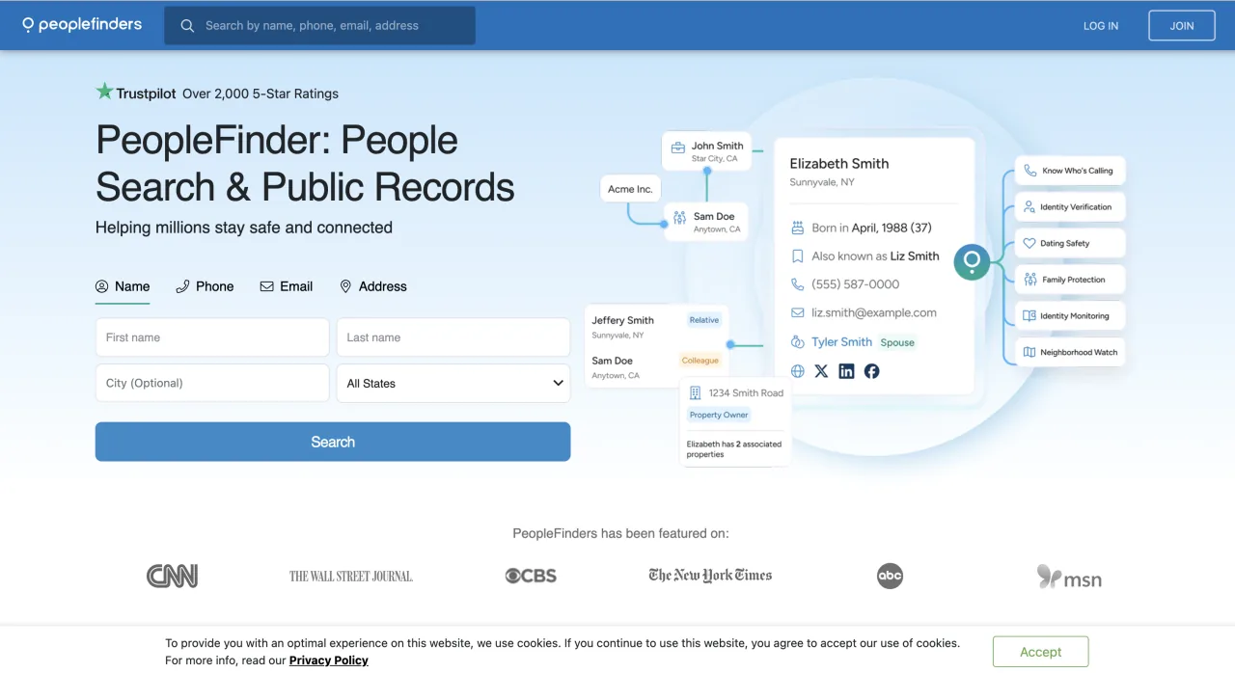1235x673 pixels.
Task: Click the Last name input field
Action: click(x=453, y=337)
